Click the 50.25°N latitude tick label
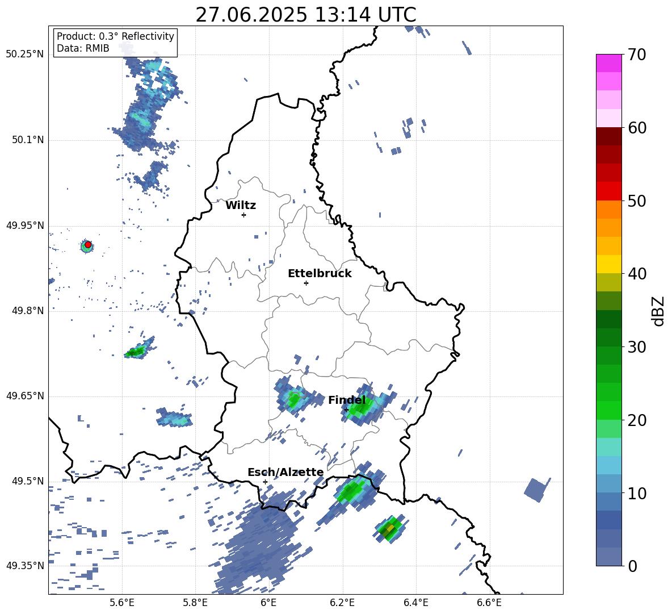Image resolution: width=672 pixels, height=614 pixels. (x=25, y=55)
